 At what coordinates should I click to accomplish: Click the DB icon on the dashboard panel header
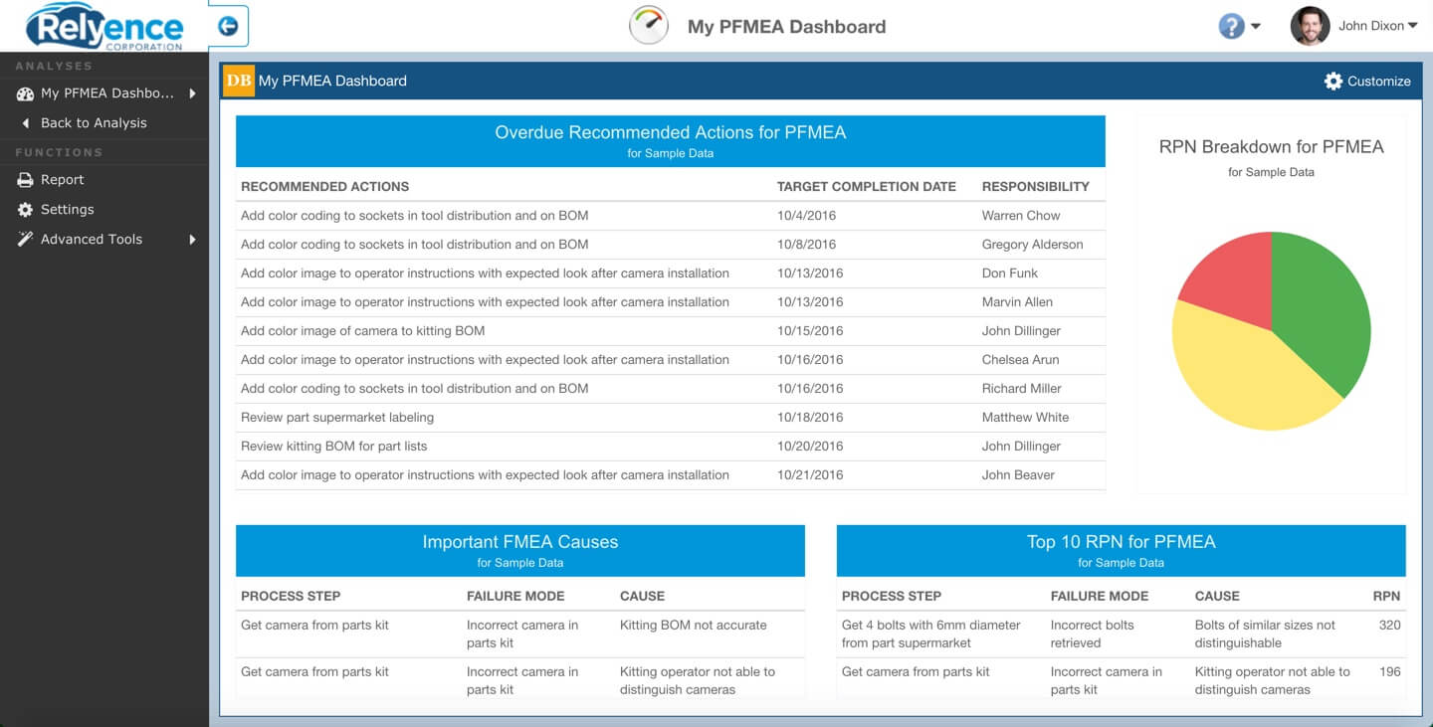point(238,81)
